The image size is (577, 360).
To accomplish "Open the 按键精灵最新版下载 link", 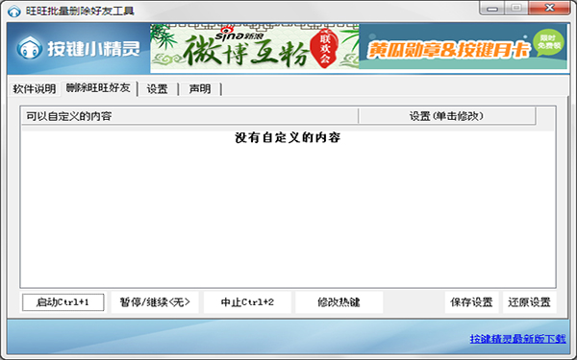I will (517, 339).
